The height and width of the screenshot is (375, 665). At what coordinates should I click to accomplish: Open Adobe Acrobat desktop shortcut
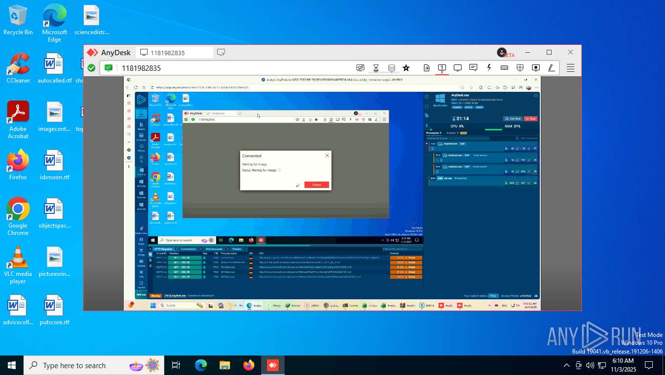coord(18,120)
